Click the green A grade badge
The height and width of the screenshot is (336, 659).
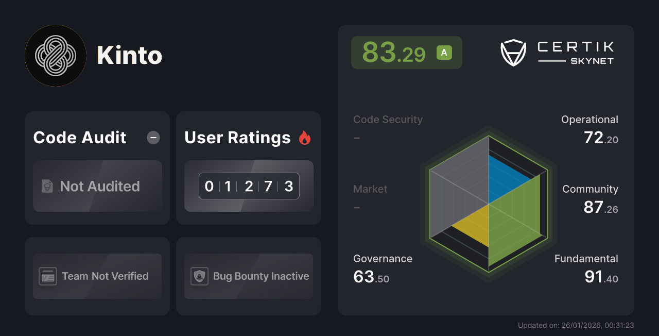click(444, 52)
